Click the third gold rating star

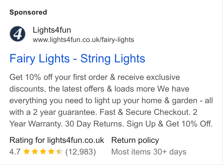click(x=43, y=151)
